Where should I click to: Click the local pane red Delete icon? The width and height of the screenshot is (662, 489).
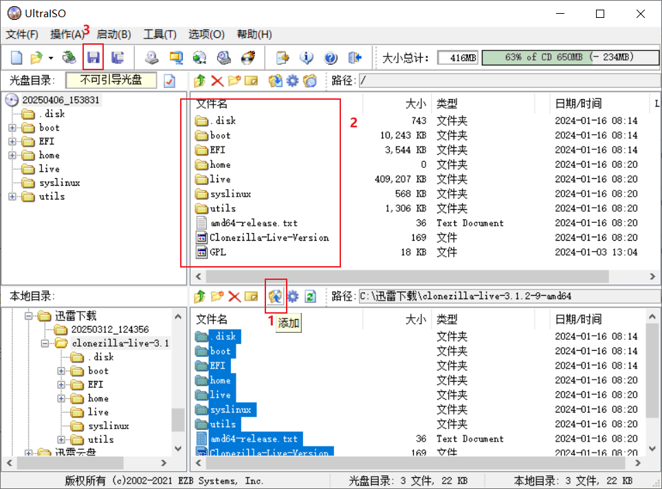point(234,296)
